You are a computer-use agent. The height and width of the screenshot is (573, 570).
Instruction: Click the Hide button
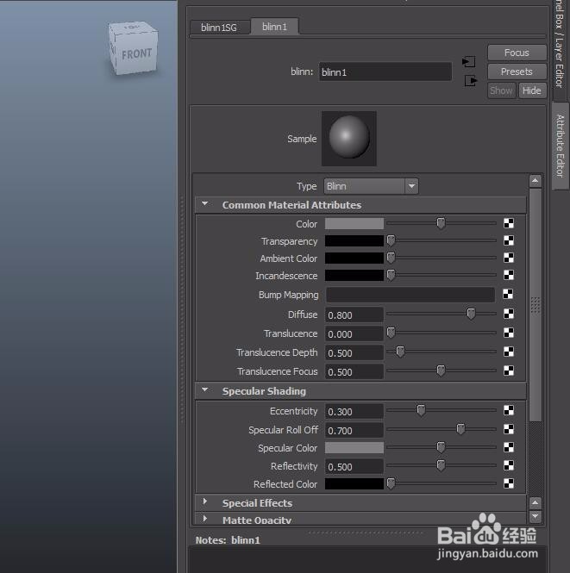531,90
